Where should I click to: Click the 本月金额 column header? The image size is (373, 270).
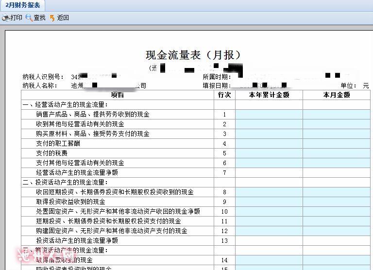click(x=337, y=95)
